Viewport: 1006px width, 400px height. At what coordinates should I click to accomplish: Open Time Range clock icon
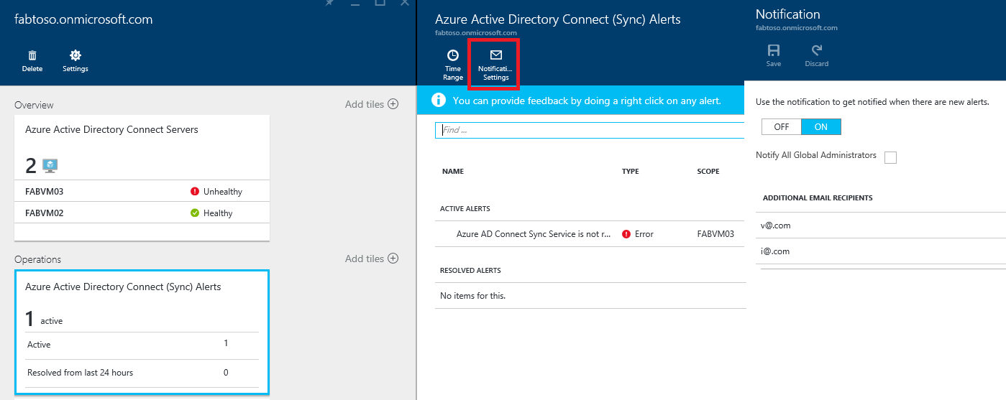tap(452, 56)
